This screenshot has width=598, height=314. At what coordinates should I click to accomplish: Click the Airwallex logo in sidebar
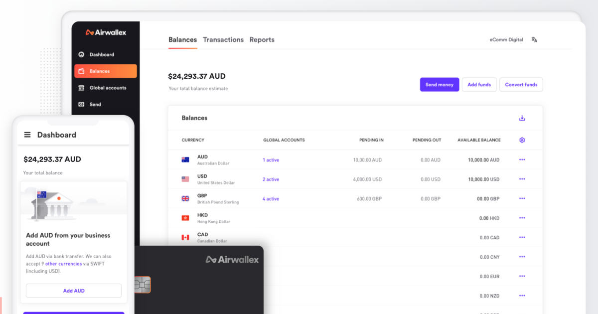pos(106,32)
